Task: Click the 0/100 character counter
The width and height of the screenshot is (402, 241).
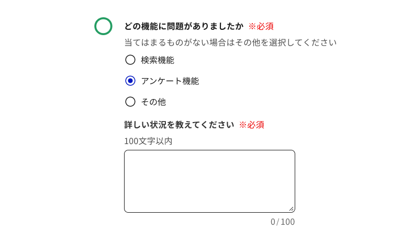Action: coord(283,222)
